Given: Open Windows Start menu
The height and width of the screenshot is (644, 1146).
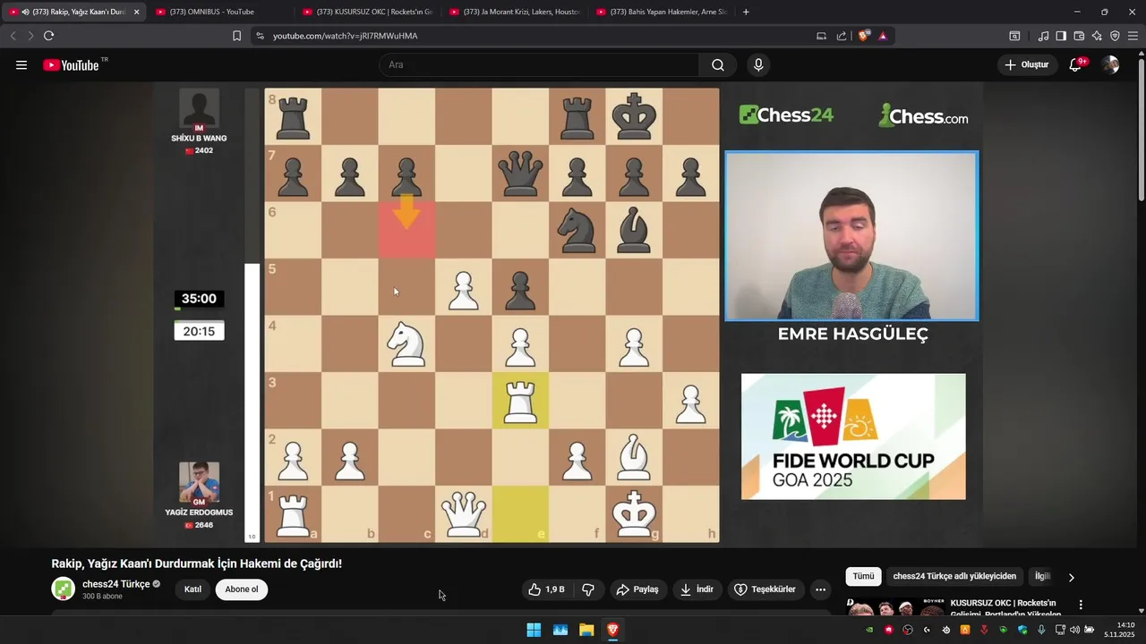Looking at the screenshot, I should click(534, 630).
